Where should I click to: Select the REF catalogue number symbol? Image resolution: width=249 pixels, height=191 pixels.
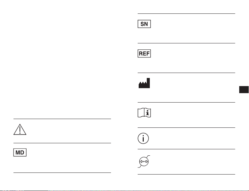click(144, 53)
